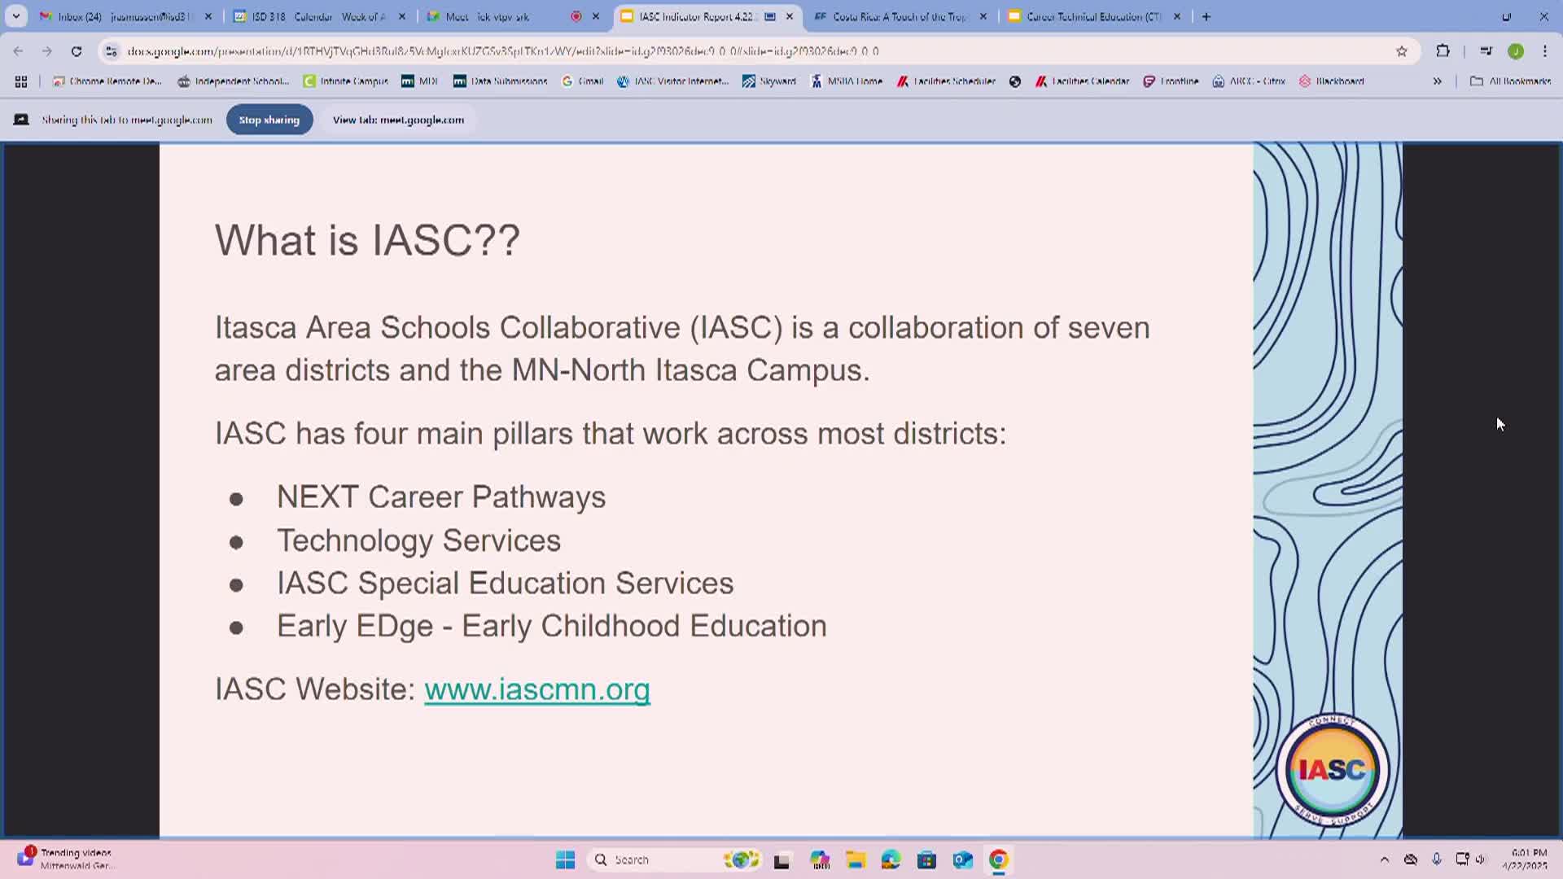Click the Chrome taskbar icon
1563x879 pixels.
pos(999,860)
